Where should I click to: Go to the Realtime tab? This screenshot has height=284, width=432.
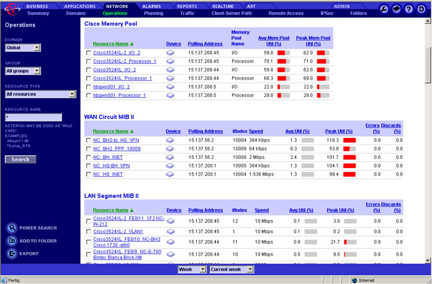click(x=223, y=6)
